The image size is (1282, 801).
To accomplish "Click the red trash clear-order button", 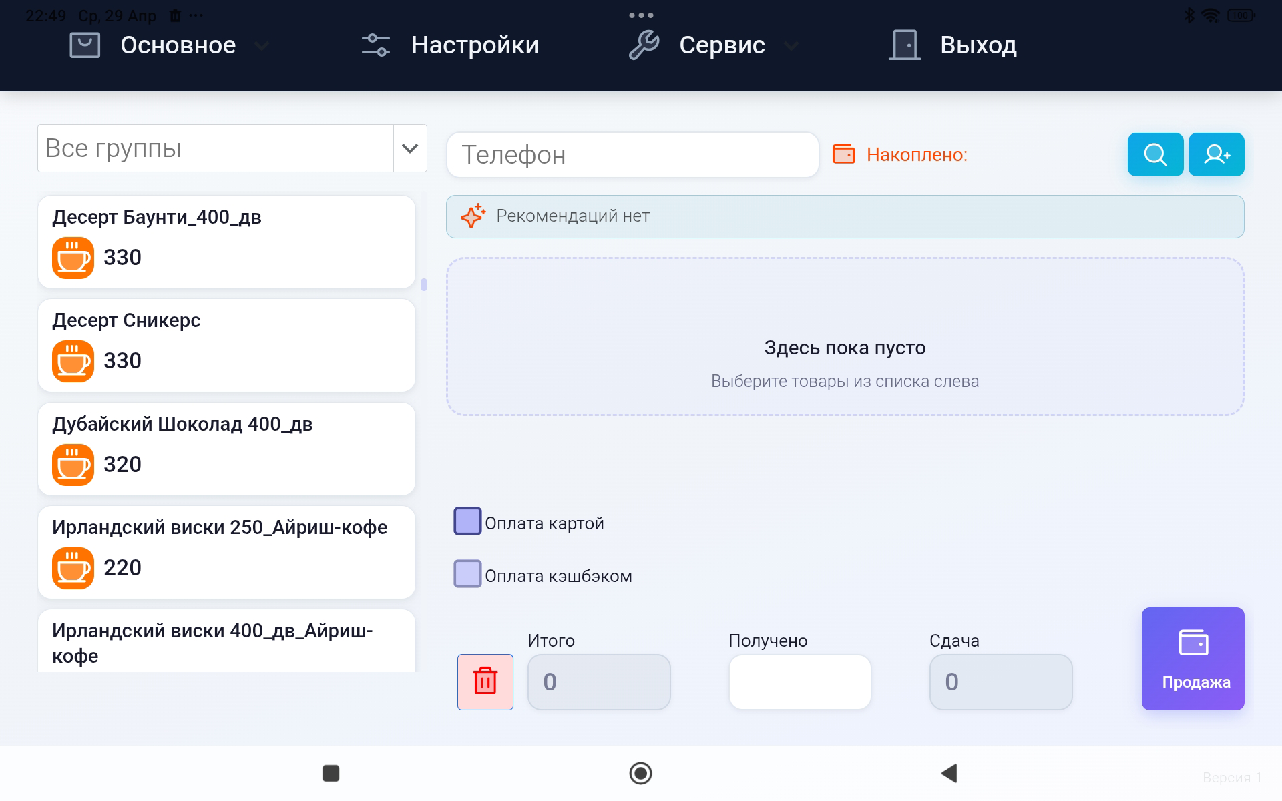I will (485, 682).
